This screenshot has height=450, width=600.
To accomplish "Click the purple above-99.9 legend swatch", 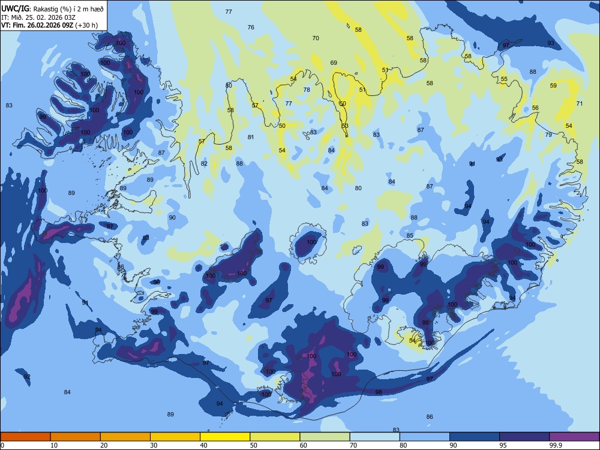I will tap(574, 437).
